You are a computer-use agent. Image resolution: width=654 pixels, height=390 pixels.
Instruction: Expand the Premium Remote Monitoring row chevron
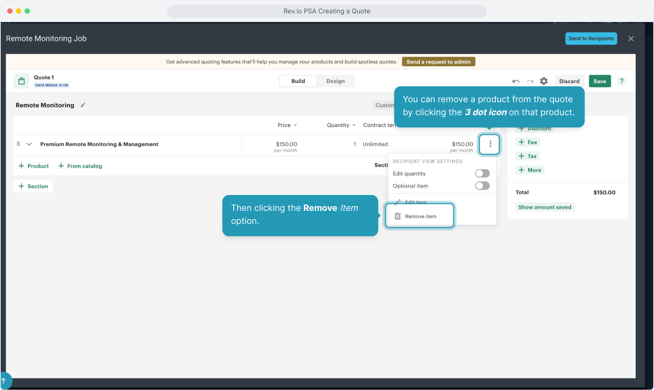[x=29, y=144]
